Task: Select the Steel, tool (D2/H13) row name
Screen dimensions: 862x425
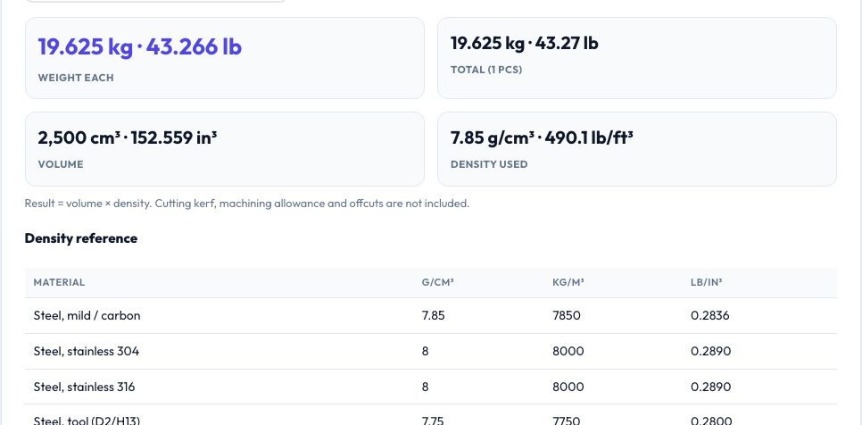Action: (87, 421)
